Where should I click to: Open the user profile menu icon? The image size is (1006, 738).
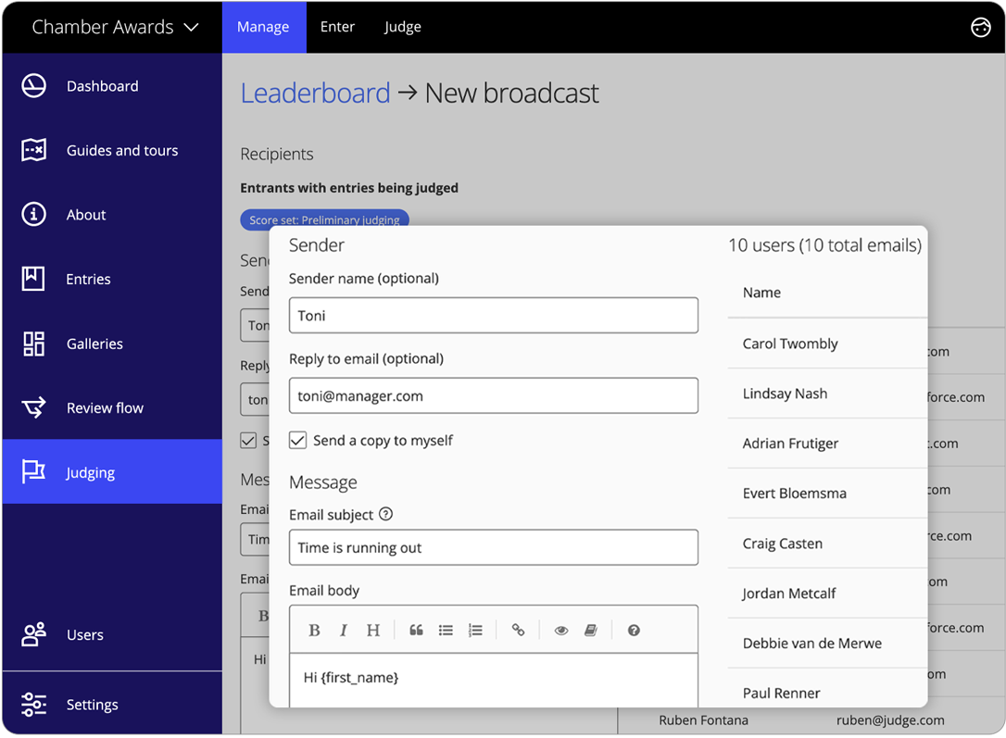(x=980, y=27)
